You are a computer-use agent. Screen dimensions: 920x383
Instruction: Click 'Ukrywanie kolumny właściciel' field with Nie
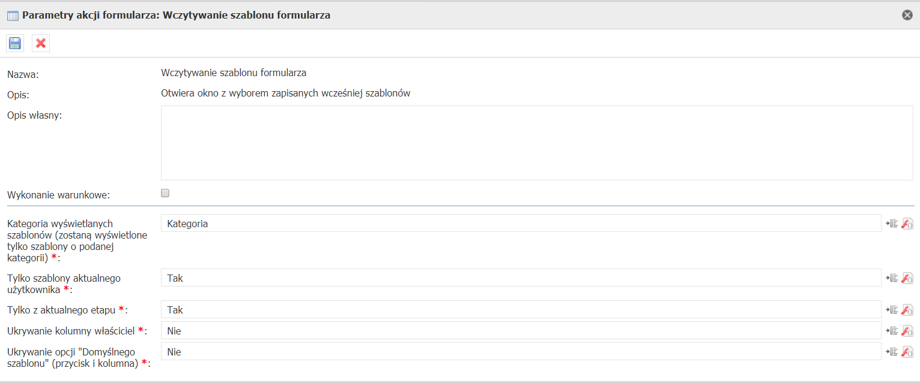coord(520,331)
